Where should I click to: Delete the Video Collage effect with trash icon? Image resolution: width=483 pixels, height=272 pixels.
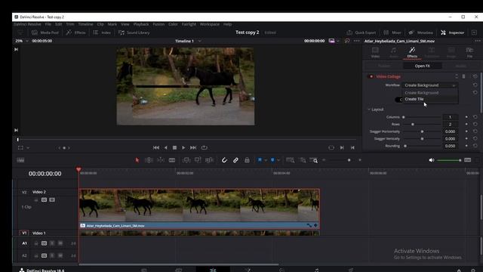click(x=463, y=76)
